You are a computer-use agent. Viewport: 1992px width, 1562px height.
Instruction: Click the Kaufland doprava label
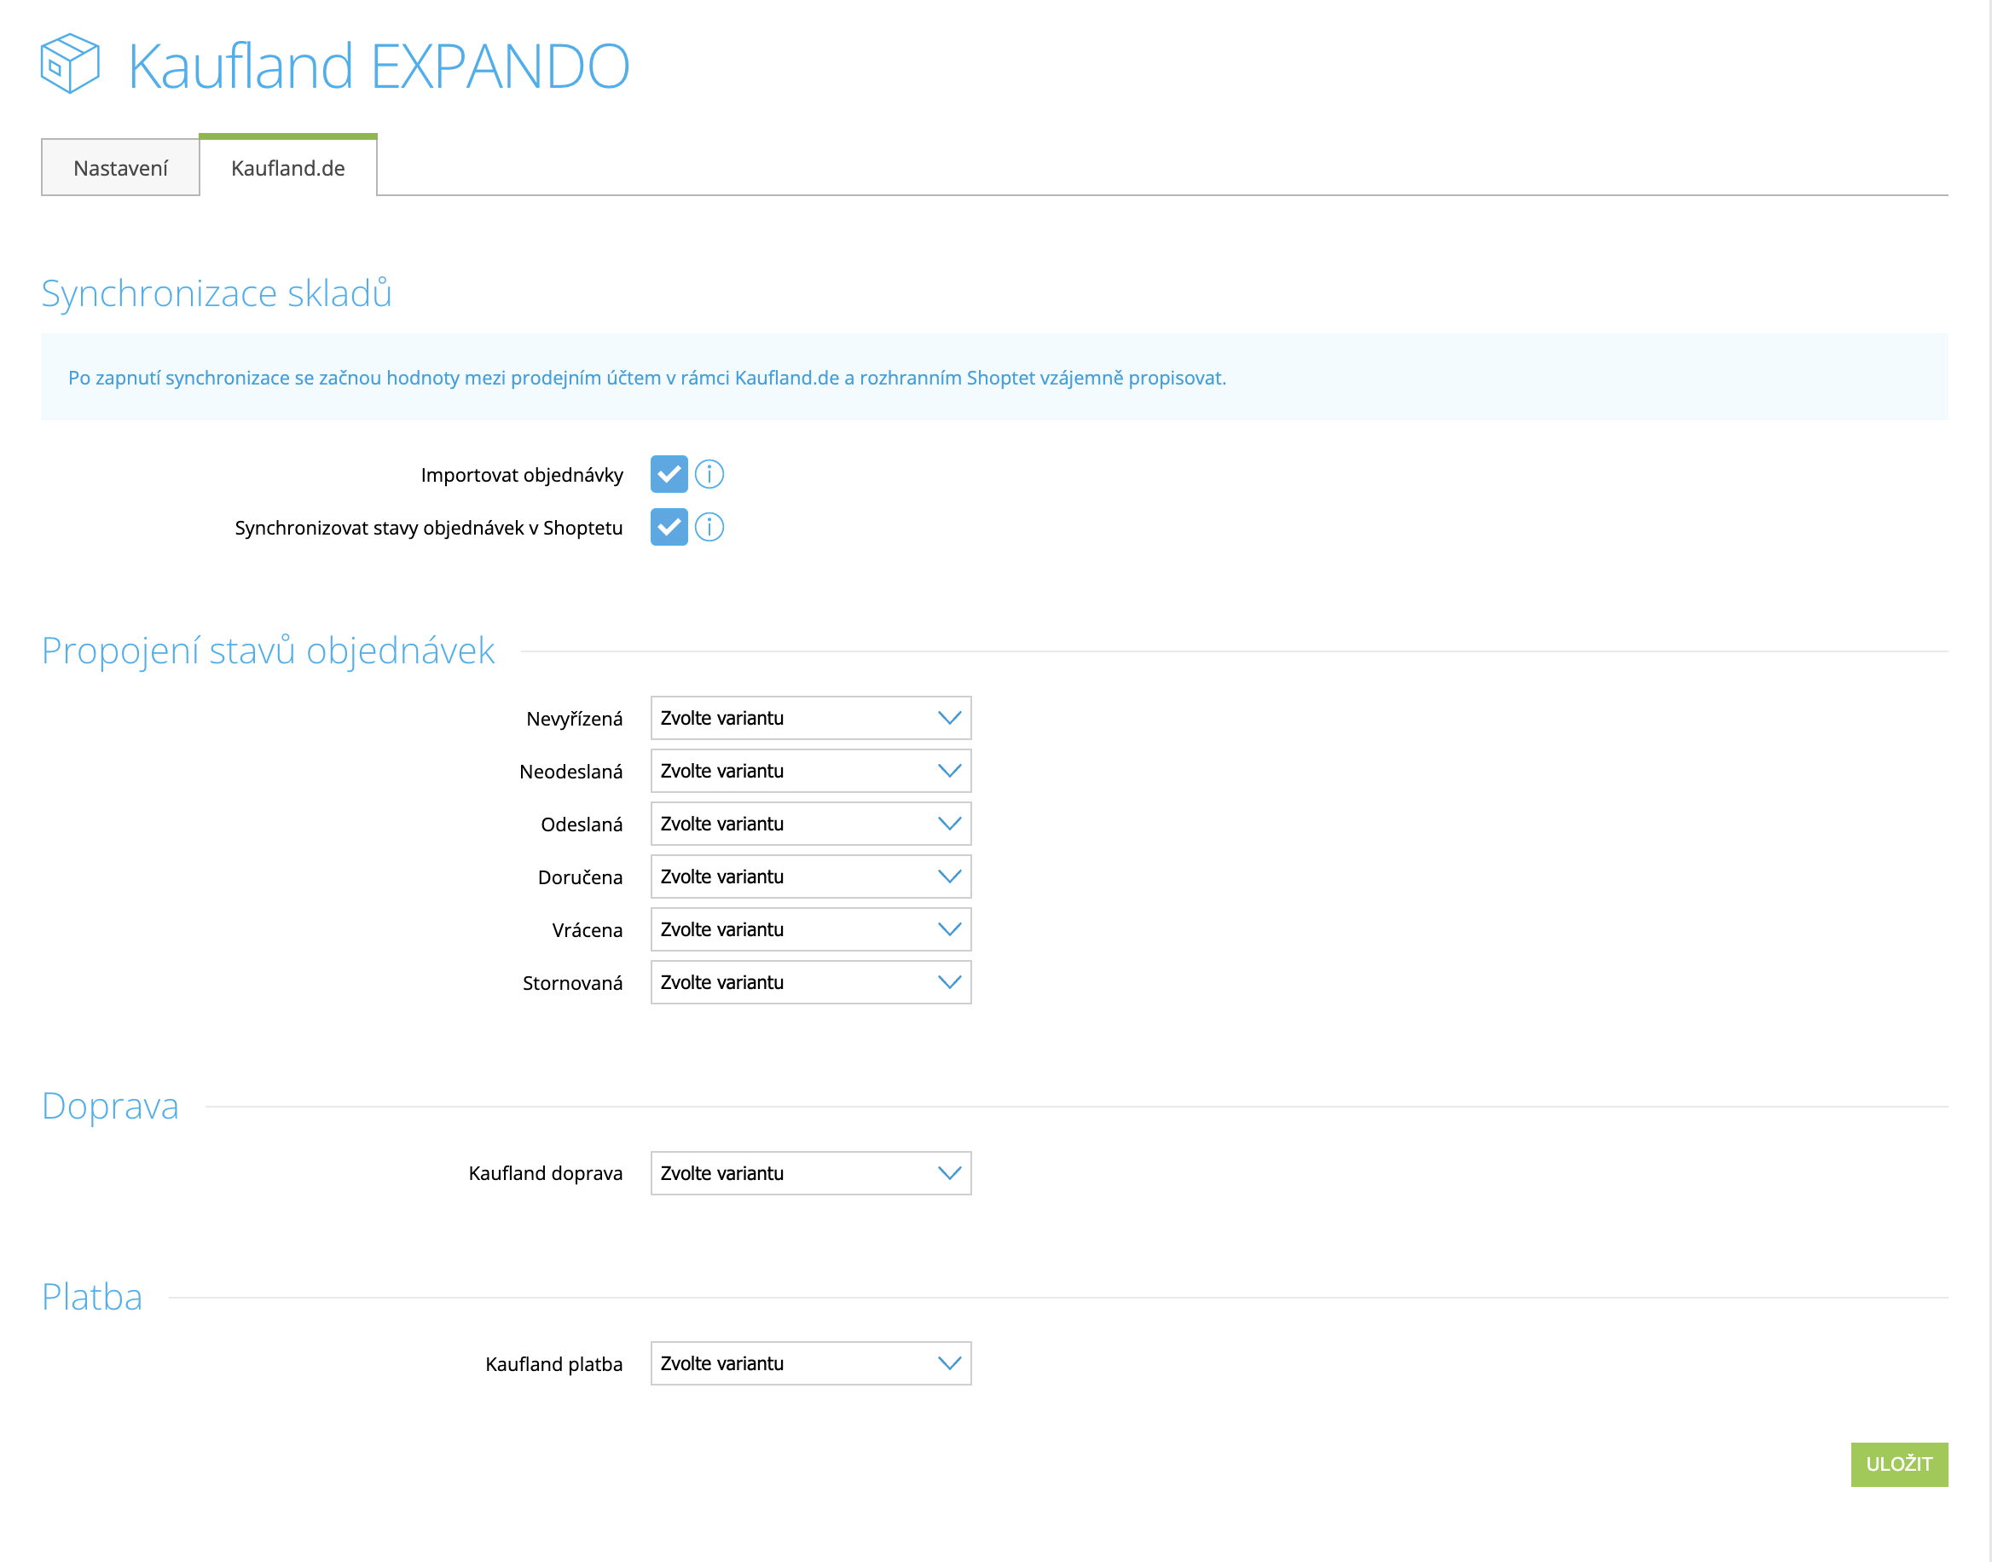[x=545, y=1173]
